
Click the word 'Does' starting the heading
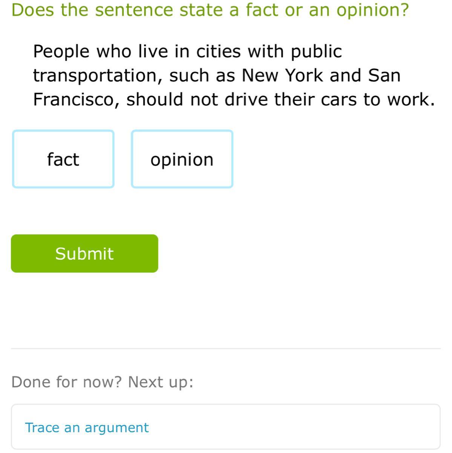pyautogui.click(x=33, y=10)
